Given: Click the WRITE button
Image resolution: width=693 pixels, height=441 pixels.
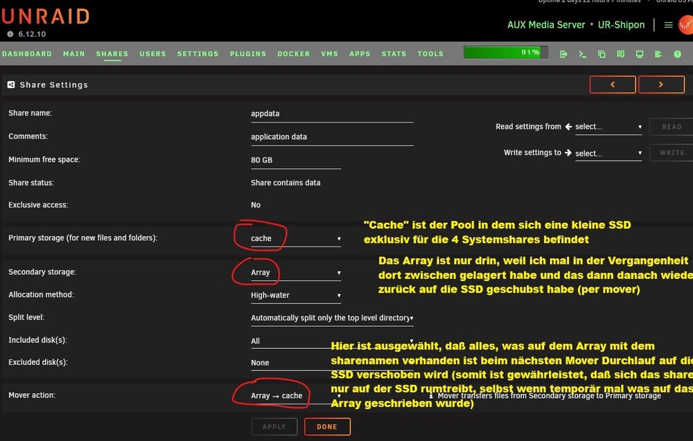Looking at the screenshot, I should [x=672, y=153].
